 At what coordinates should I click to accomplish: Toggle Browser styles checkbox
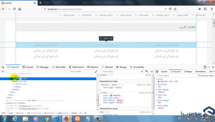click(199, 75)
